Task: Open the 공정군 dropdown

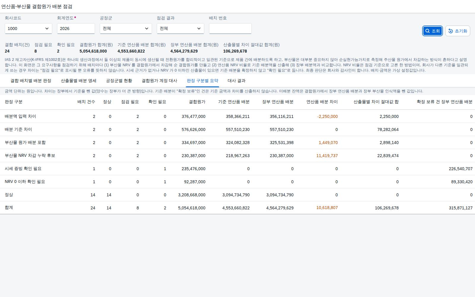Action: (126, 29)
